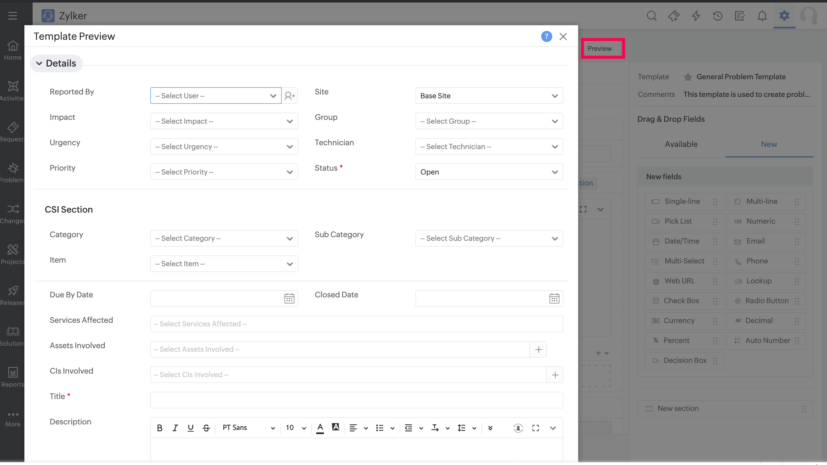Open the font color picker
This screenshot has height=465, width=827.
pos(320,428)
